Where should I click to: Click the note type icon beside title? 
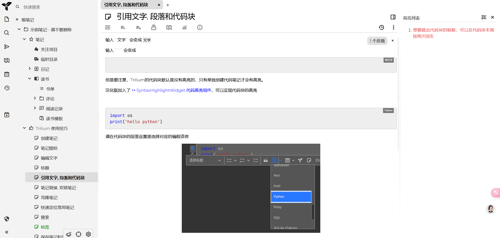point(108,17)
